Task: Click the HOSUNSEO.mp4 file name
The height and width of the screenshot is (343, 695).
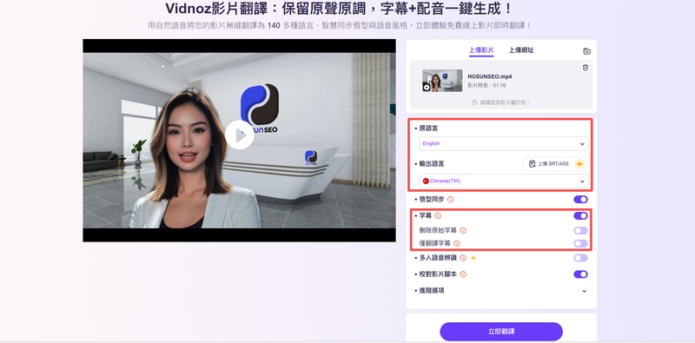Action: [x=490, y=76]
